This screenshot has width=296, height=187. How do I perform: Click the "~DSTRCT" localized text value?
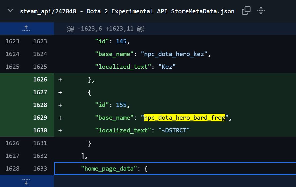click(174, 130)
